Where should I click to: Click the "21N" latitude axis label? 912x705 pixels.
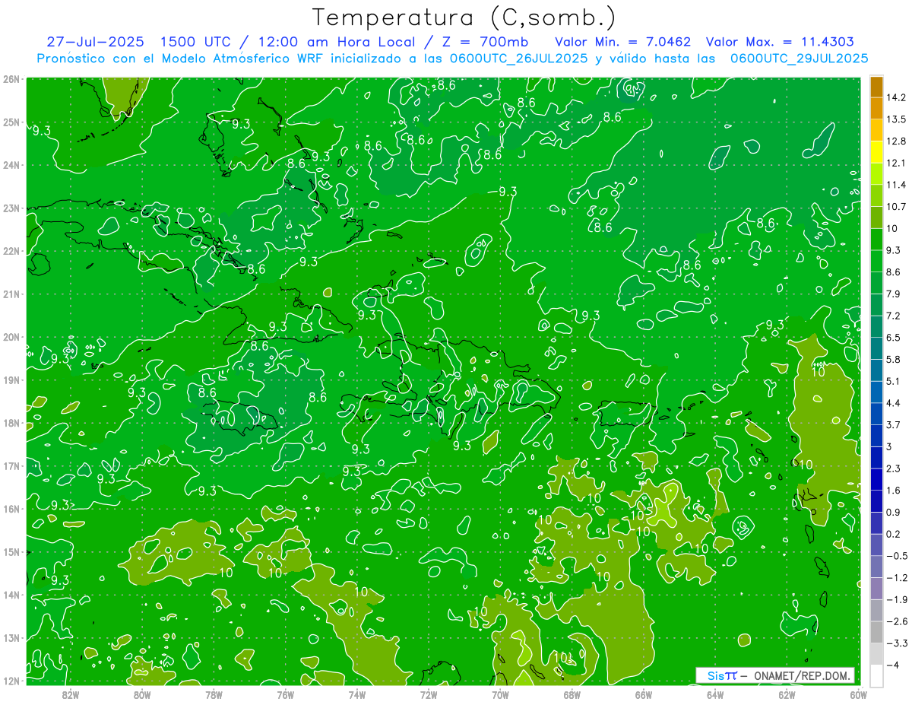pos(11,294)
